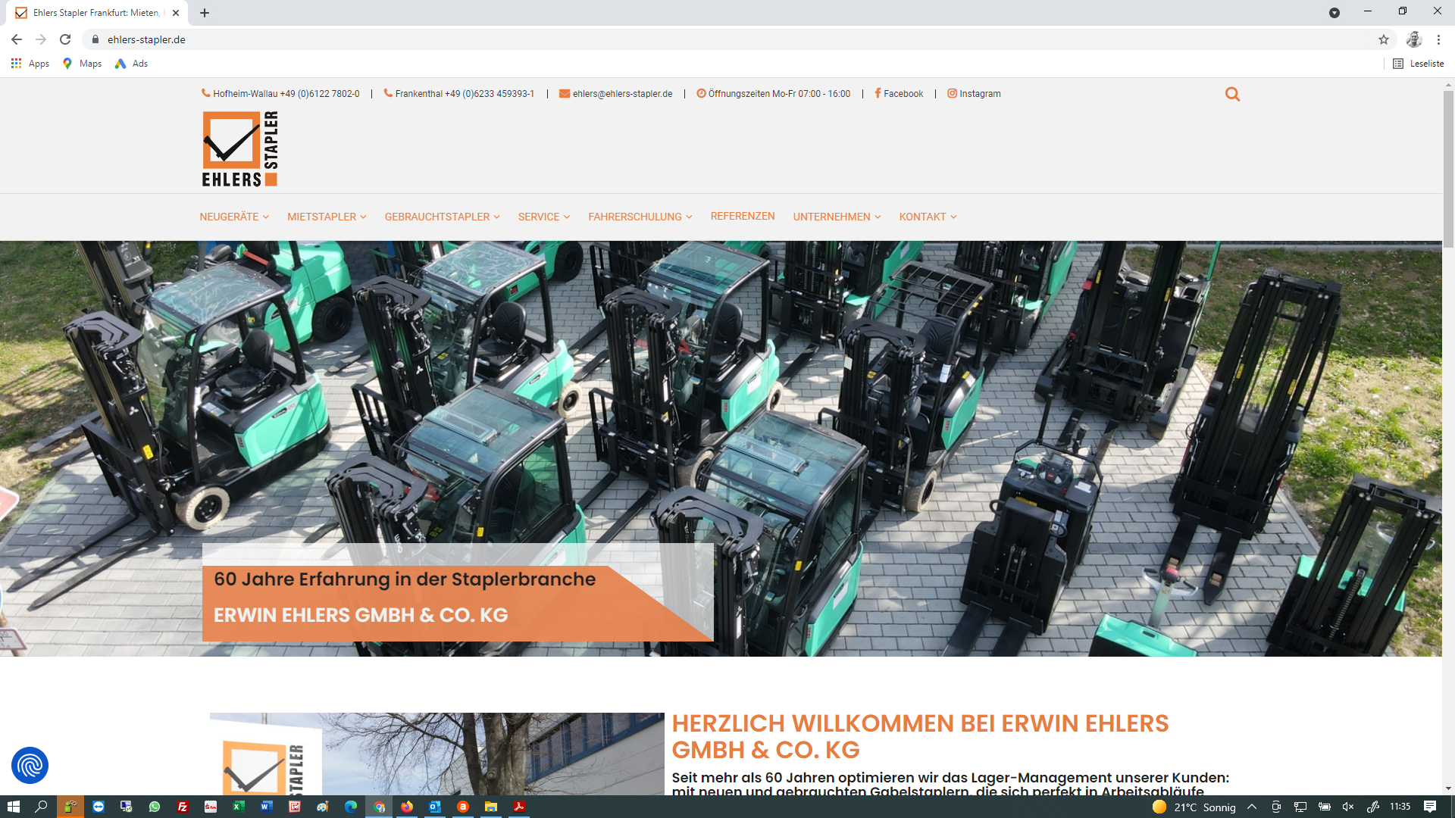Image resolution: width=1455 pixels, height=818 pixels.
Task: Click the Öffnungszeiten Mo-Fr text
Action: [774, 94]
